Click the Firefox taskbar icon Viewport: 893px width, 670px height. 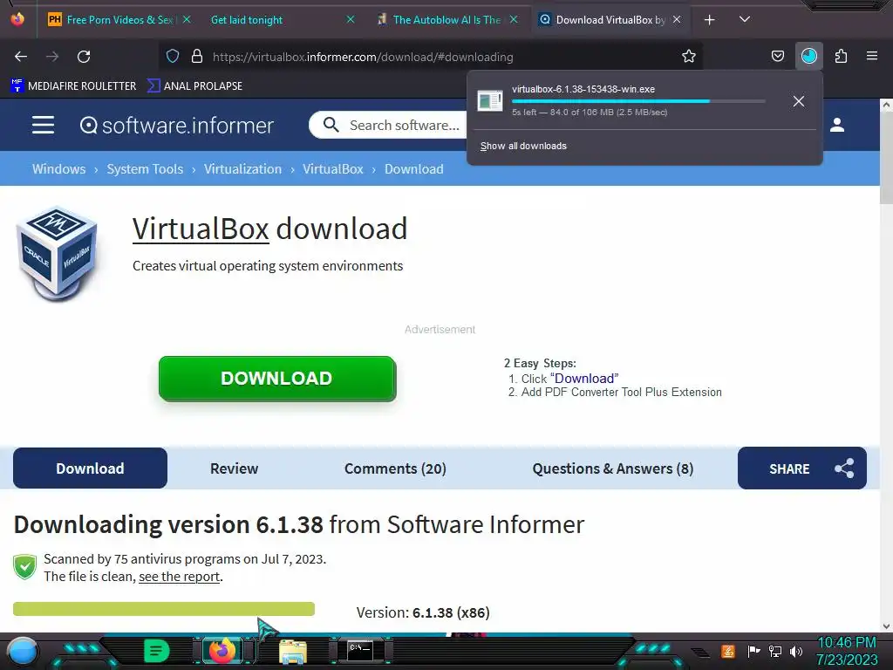pos(222,650)
